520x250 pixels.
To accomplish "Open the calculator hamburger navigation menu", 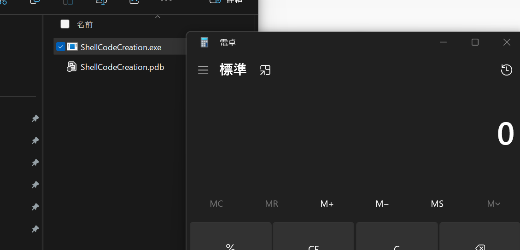I will coord(203,70).
